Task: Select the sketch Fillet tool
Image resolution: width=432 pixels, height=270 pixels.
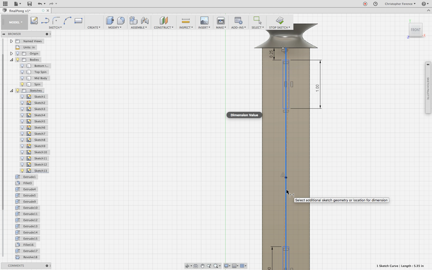Action: point(56,21)
